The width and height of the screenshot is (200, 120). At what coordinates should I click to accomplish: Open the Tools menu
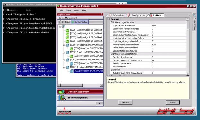click(76, 11)
